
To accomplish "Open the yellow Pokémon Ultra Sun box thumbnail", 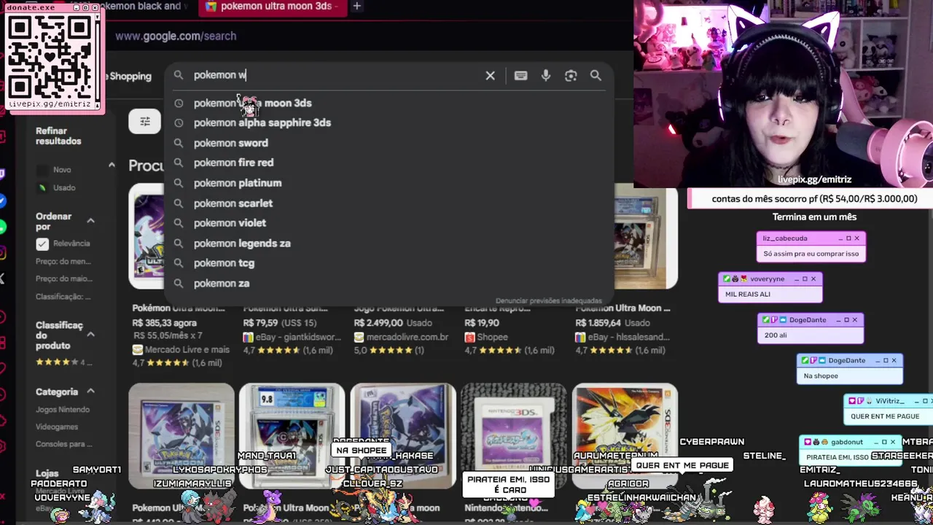I will (625, 436).
